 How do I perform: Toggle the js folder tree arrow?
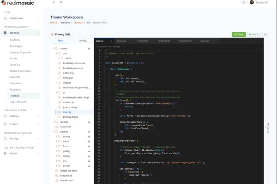click(56, 92)
